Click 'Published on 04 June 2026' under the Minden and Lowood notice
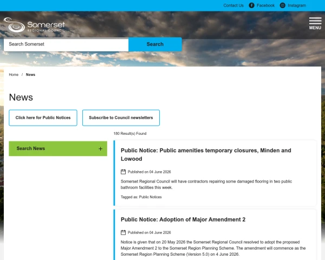325x260 pixels. 149,172
